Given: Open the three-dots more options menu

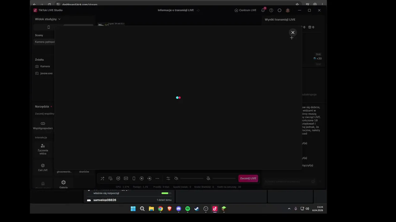Looking at the screenshot, I should coord(157,178).
